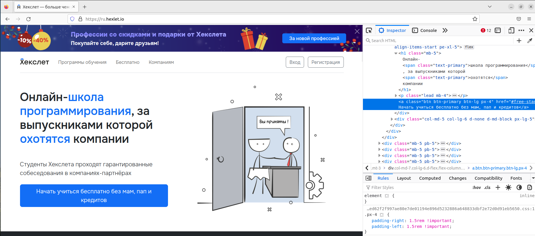Pick a page color with the eyedropper
Viewport: 535px width, 236px height.
click(530, 41)
